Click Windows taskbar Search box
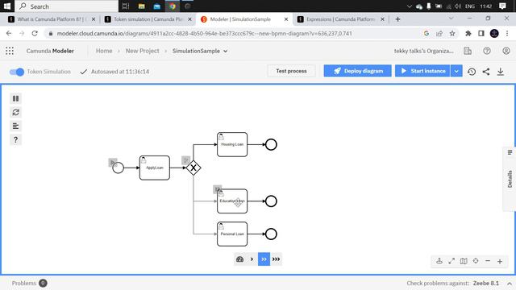The height and width of the screenshot is (290, 516). (67, 6)
